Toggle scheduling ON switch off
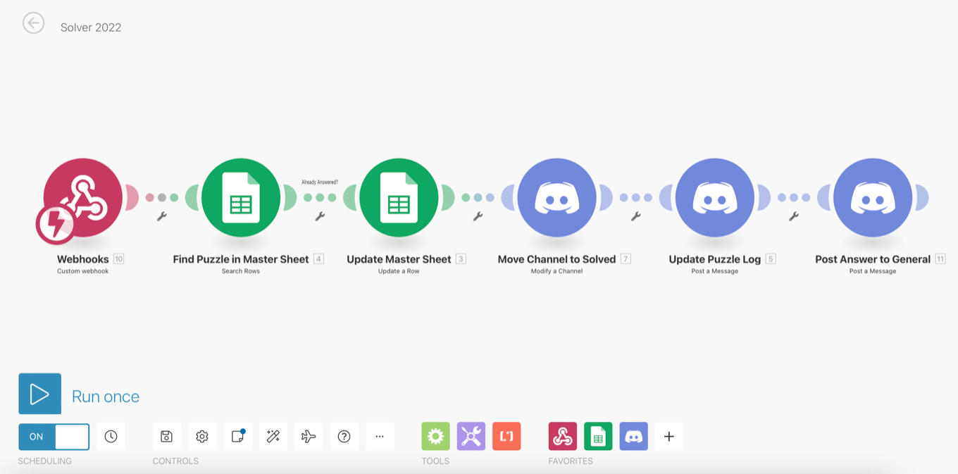Screen dimensions: 958x474 tap(54, 437)
